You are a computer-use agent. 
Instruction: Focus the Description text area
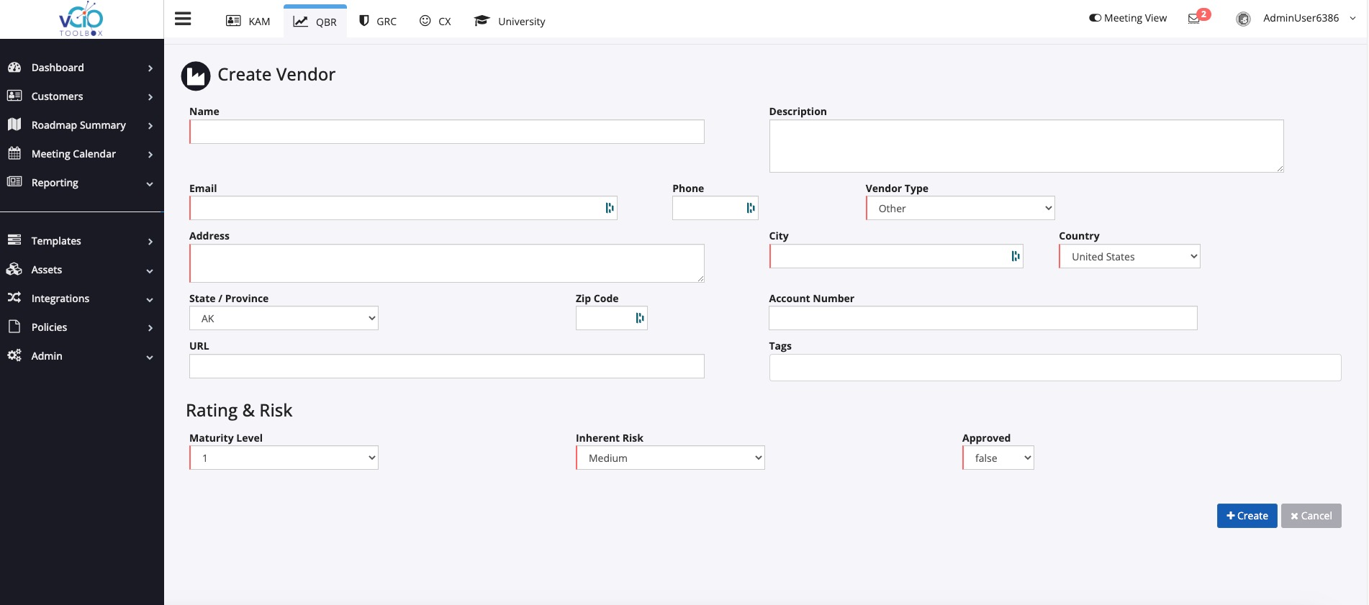[1026, 146]
